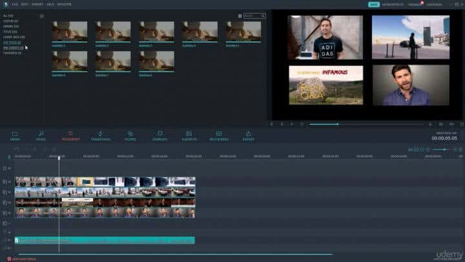
Task: Select End Credits category in sidebar
Action: (12, 47)
